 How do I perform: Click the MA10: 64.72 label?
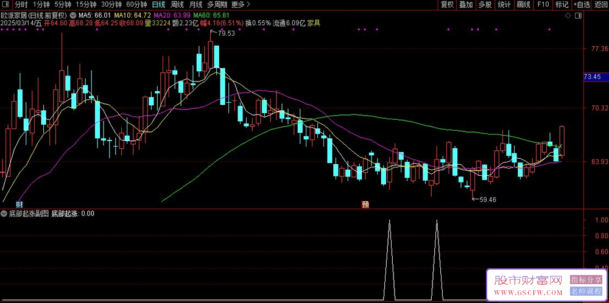click(132, 16)
